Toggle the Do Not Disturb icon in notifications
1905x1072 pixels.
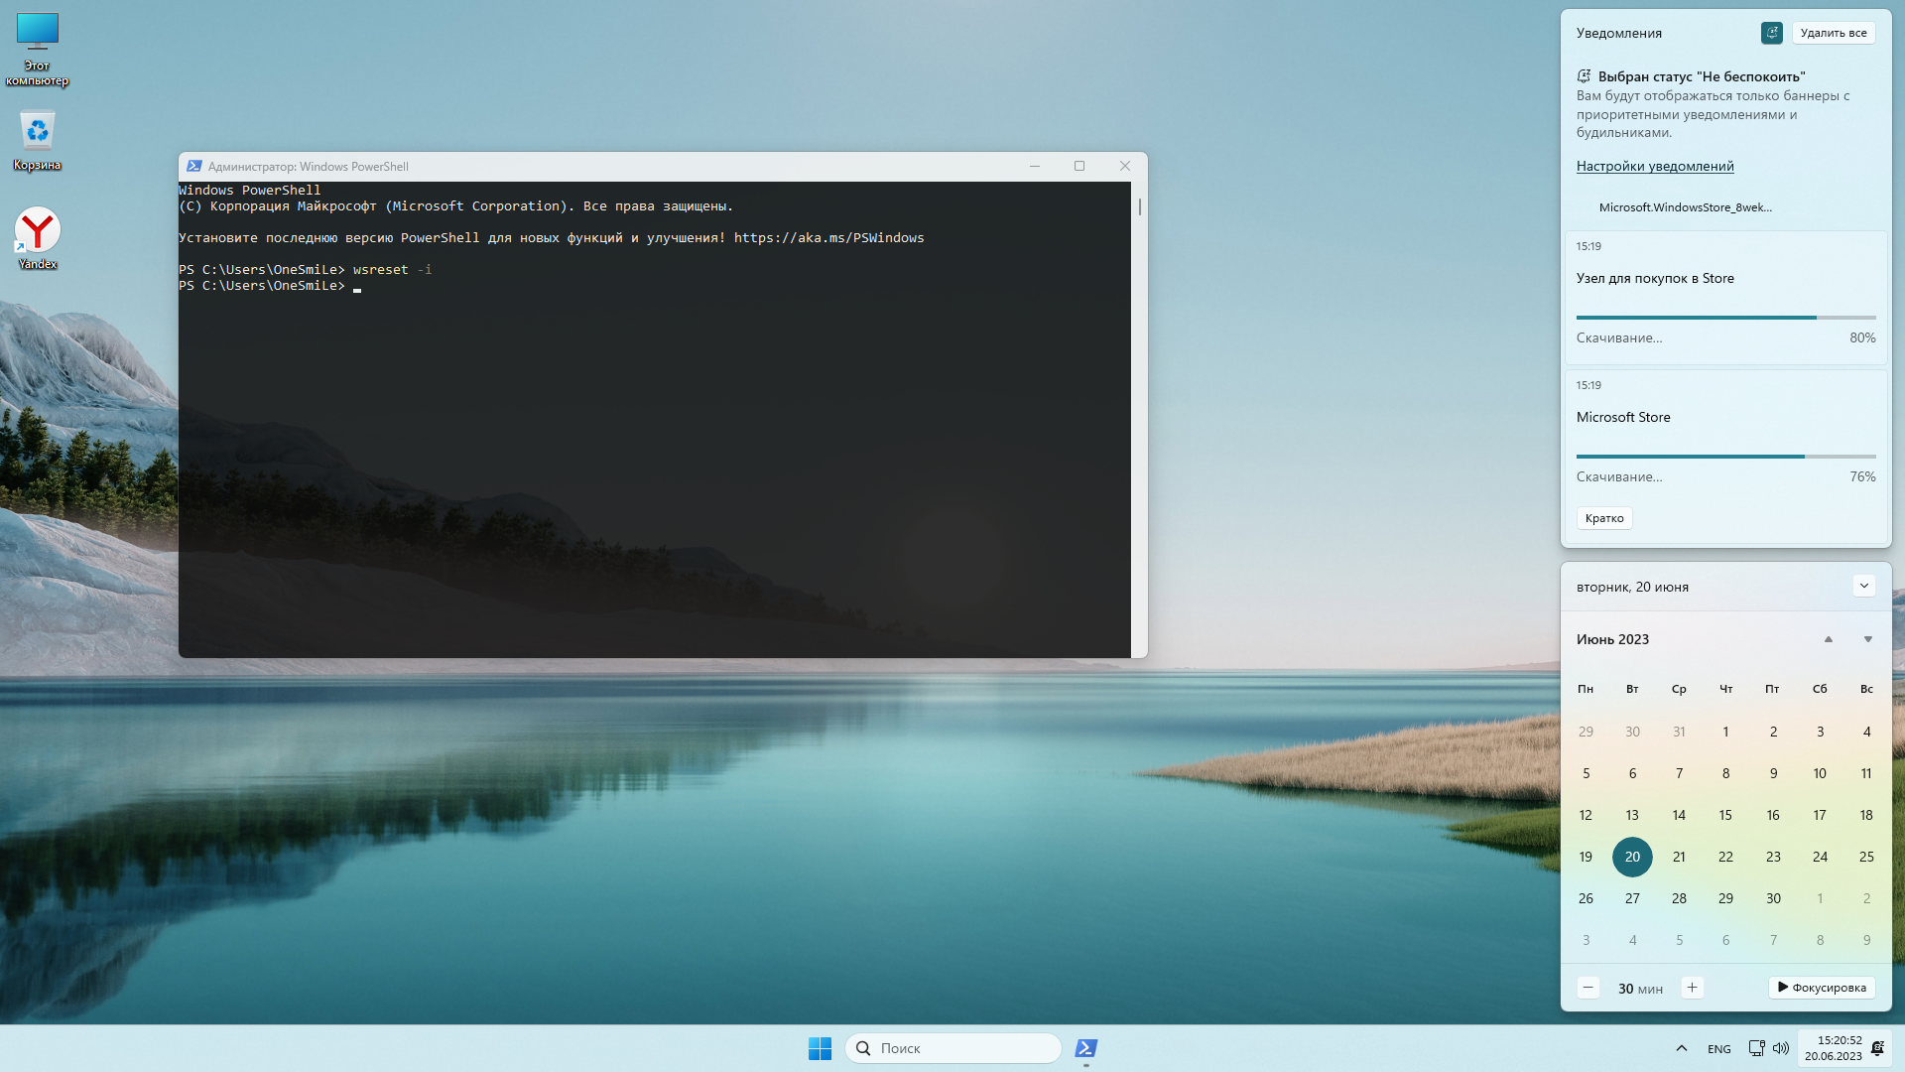1772,33
